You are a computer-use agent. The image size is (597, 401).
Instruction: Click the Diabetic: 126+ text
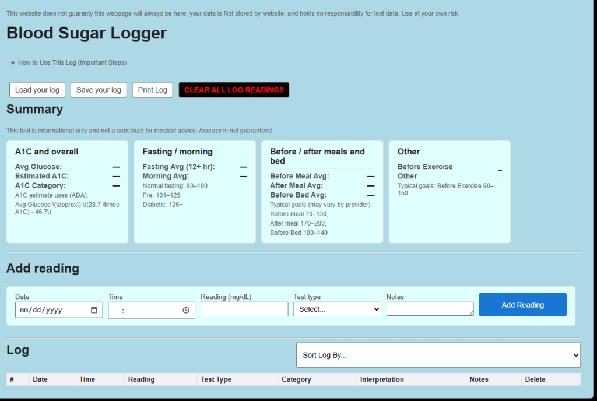coord(163,205)
